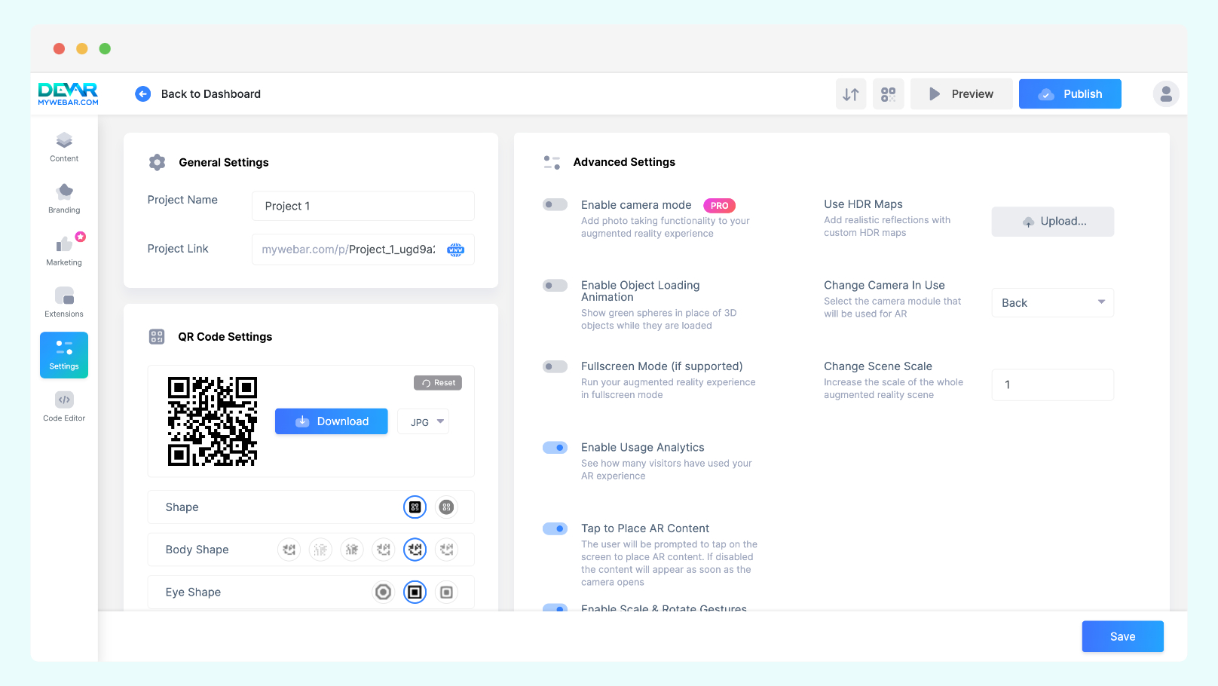Download the QR code

coord(331,421)
